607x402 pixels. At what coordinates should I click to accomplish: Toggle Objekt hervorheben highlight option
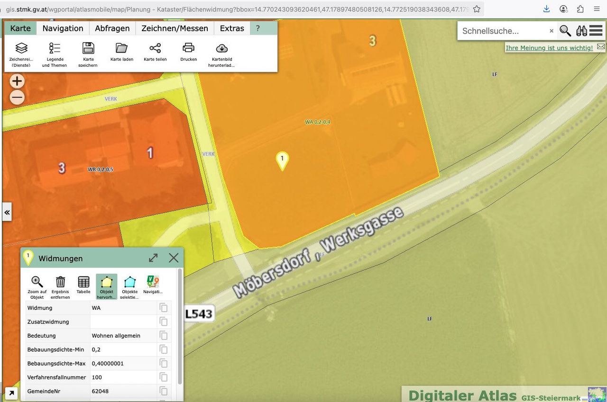107,283
